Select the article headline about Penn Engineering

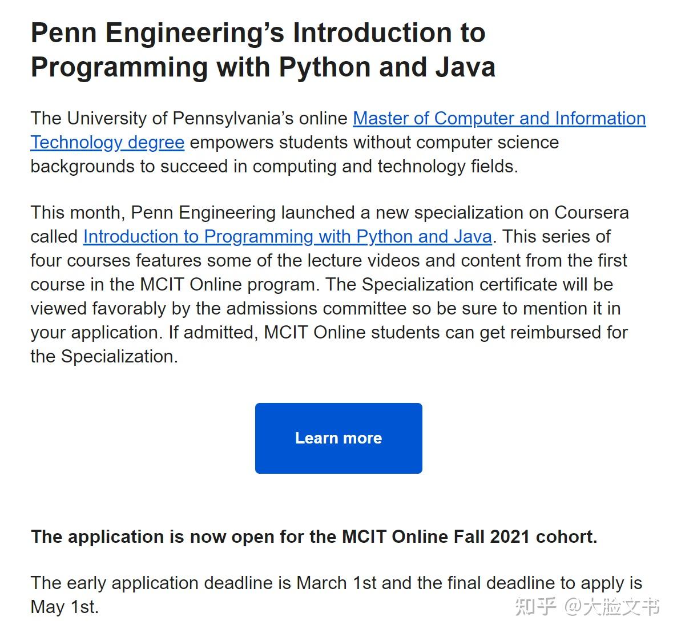pyautogui.click(x=258, y=50)
